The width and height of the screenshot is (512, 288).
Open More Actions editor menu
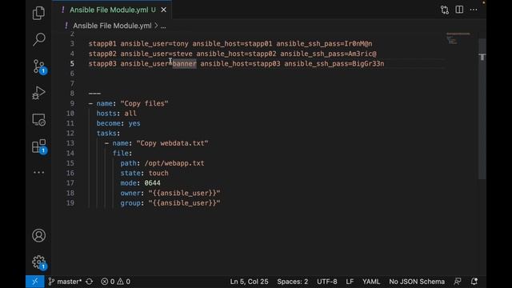point(474,10)
